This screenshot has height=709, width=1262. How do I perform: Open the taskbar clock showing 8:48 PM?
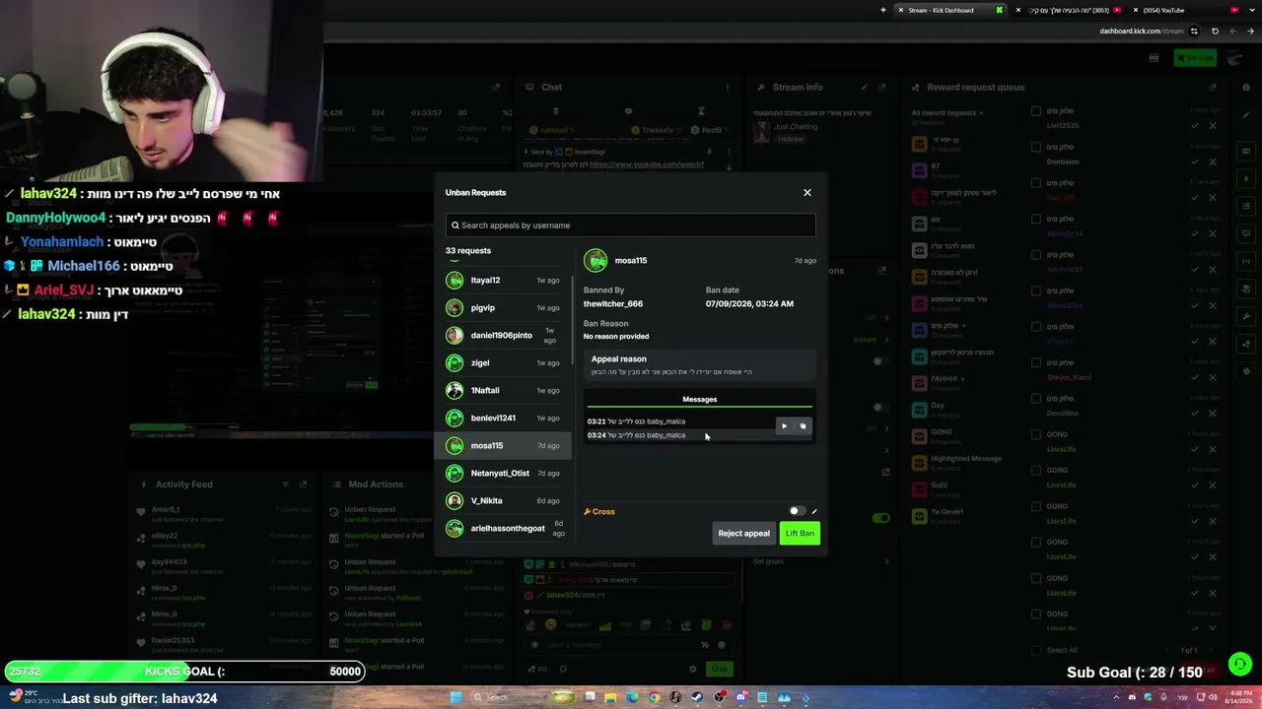(1236, 698)
